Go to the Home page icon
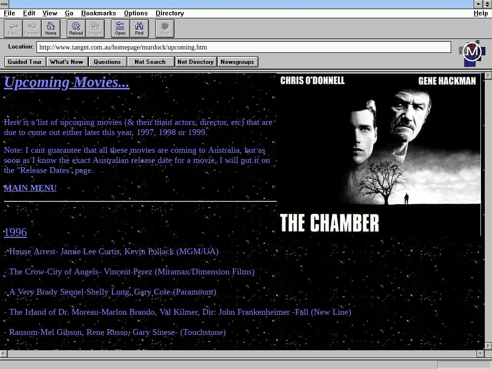This screenshot has width=492, height=369. click(50, 28)
